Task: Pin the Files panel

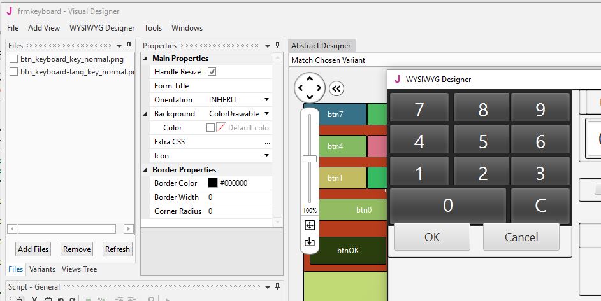Action: 129,45
